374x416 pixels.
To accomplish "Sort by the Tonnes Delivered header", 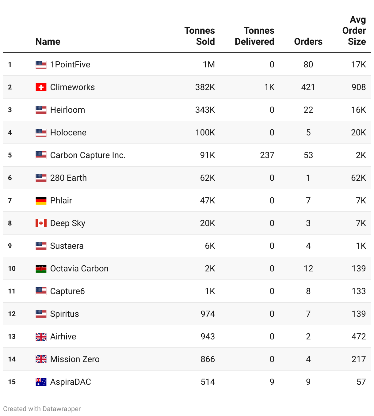I will click(x=254, y=36).
